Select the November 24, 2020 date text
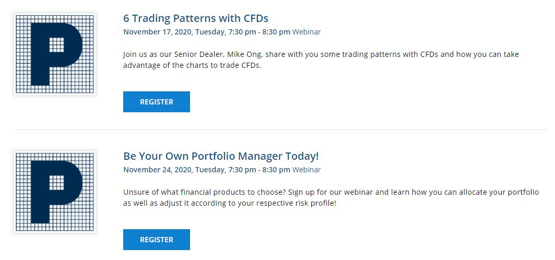 pos(157,170)
